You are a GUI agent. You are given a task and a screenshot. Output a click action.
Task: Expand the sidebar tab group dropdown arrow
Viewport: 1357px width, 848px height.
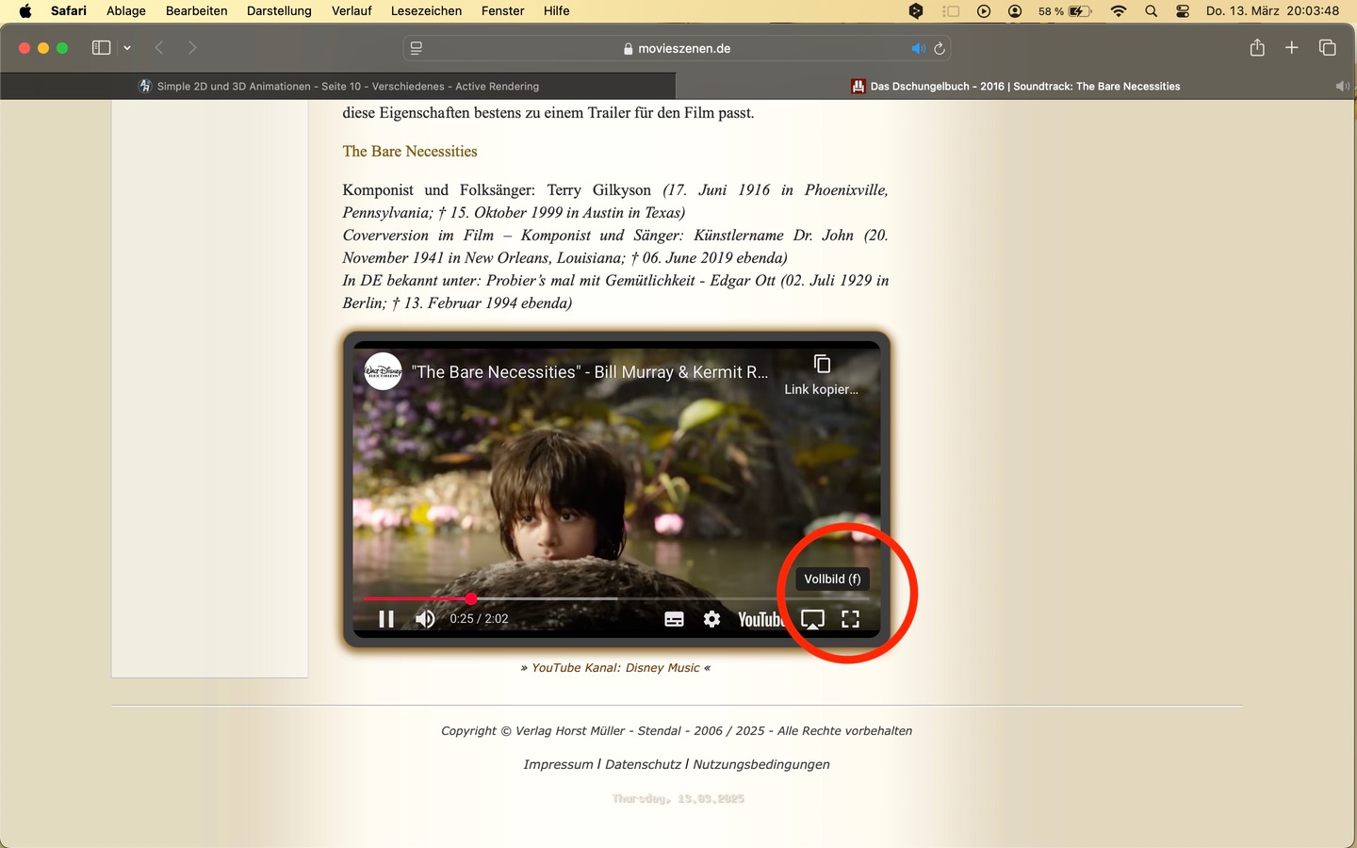127,48
